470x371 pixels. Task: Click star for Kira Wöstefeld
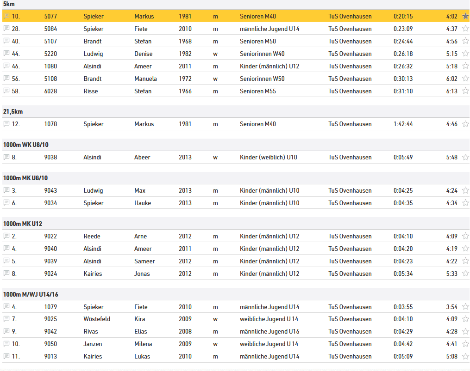(x=465, y=319)
